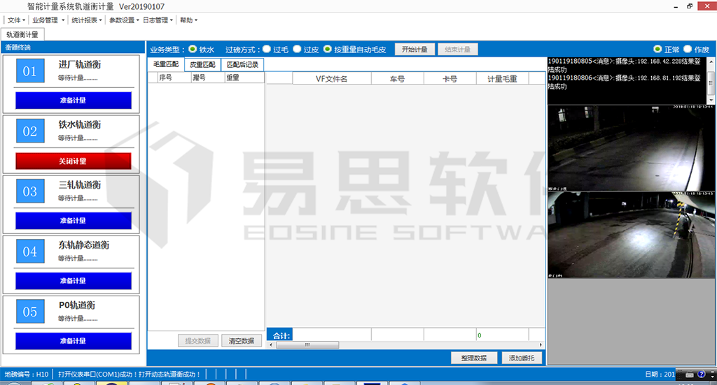The height and width of the screenshot is (385, 717).
Task: Click the 05 tile for P0轨道衡
Action: point(29,312)
